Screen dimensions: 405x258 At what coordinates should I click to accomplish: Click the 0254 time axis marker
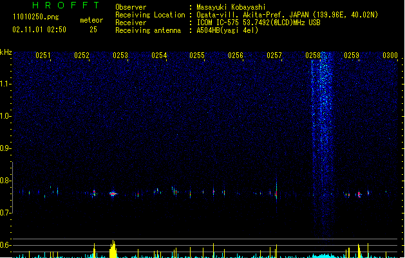coord(159,55)
